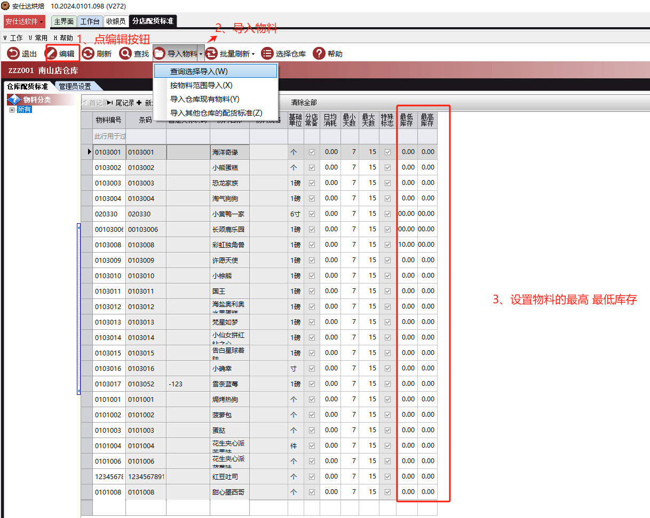This screenshot has height=518, width=650.
Task: Choose 查询选择导入(W) from the menu
Action: [216, 71]
